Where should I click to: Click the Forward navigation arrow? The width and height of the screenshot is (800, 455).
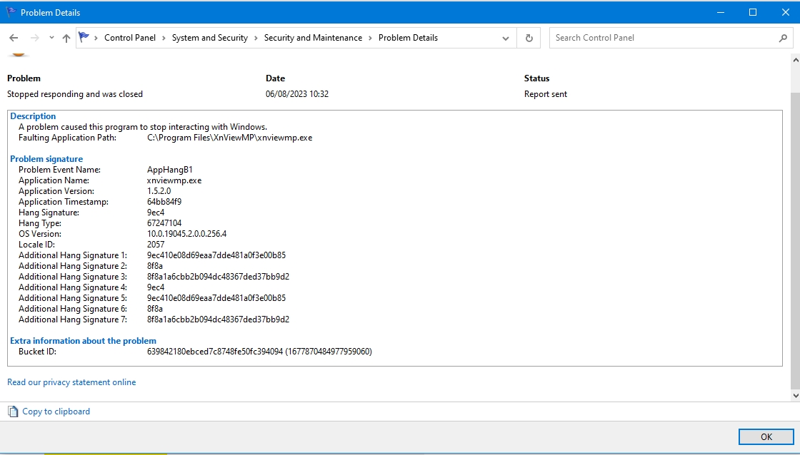34,38
